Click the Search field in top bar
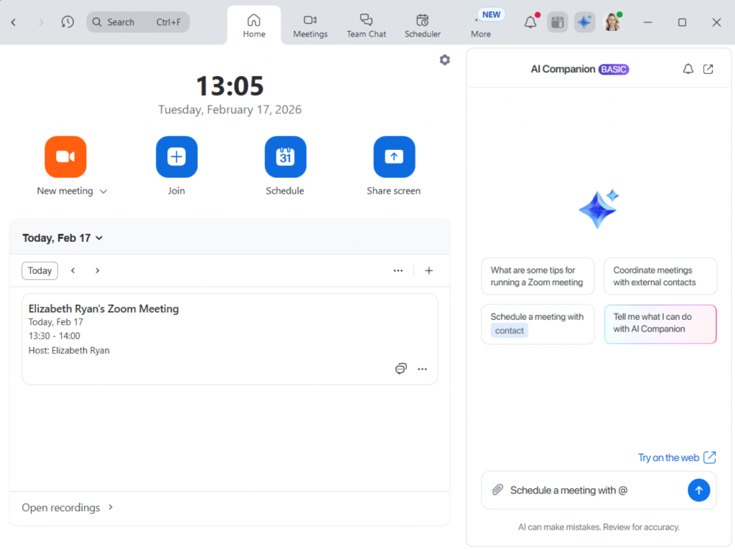The width and height of the screenshot is (735, 550). (138, 22)
